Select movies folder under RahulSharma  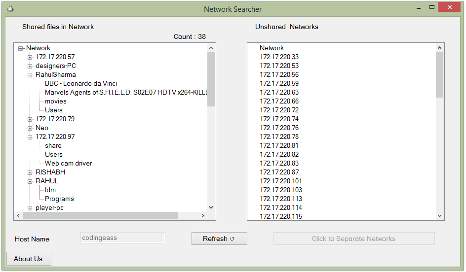56,102
